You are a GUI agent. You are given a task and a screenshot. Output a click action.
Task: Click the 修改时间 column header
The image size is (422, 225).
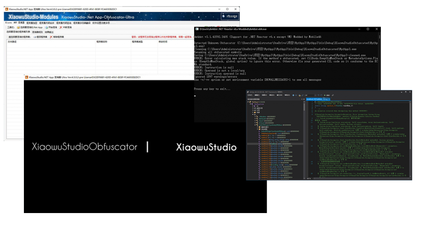(x=175, y=42)
